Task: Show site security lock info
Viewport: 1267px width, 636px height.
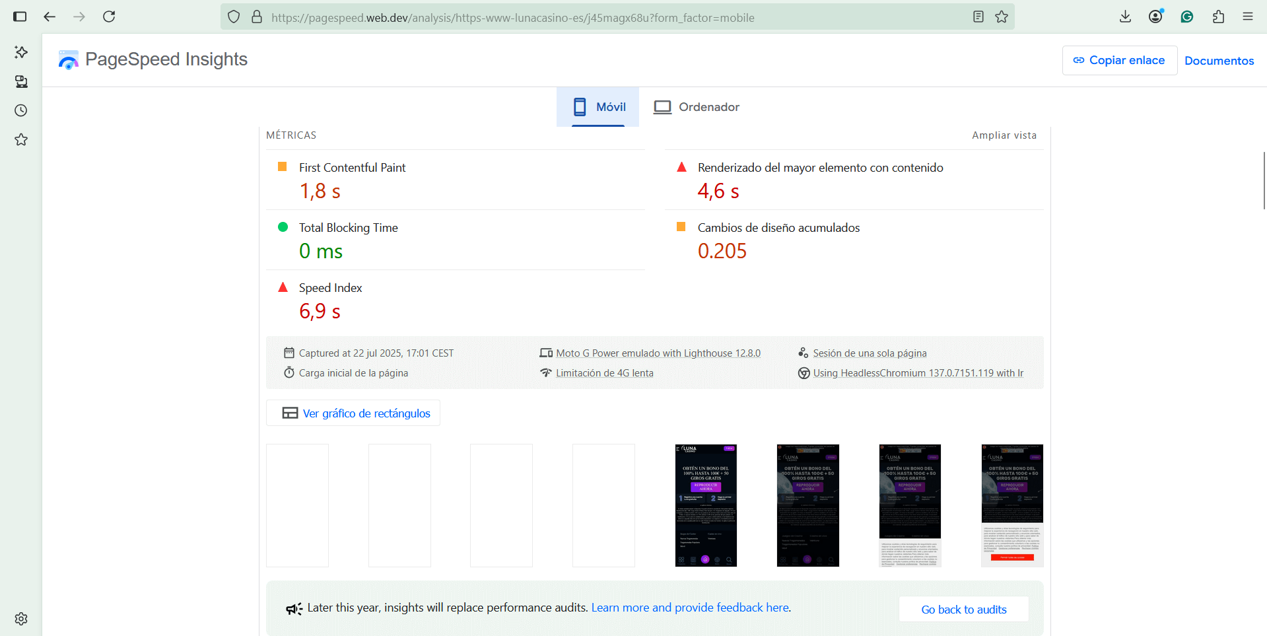Action: pyautogui.click(x=257, y=17)
